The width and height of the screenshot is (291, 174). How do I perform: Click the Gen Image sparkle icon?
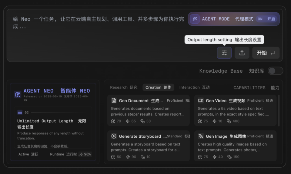(x=201, y=136)
